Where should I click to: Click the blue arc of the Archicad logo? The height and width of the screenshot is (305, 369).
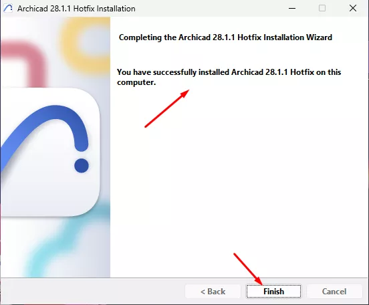[x=43, y=134]
